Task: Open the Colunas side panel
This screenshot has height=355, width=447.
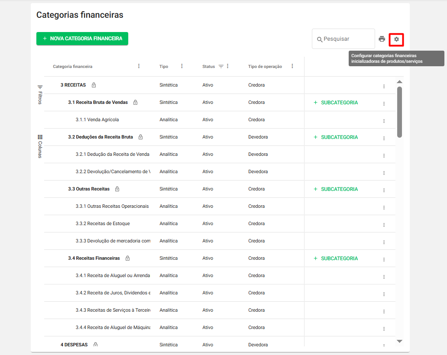Action: point(40,146)
